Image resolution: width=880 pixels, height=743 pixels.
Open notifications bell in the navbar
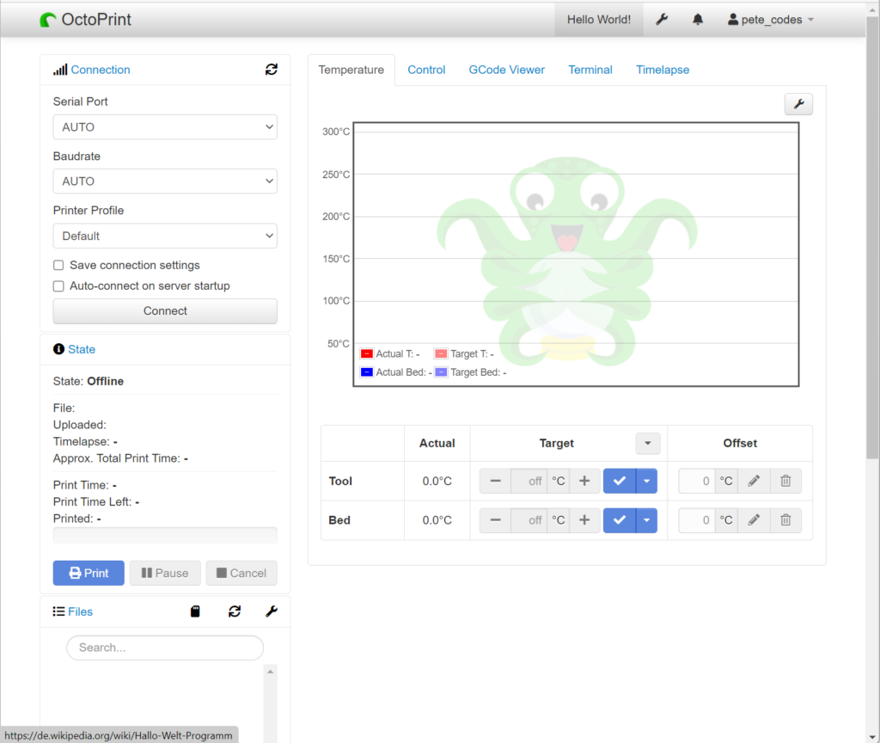(x=698, y=20)
